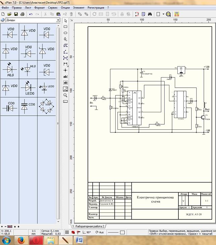Click the plus button below the library panel
Viewport: 216px width, 245px height.
tap(2, 227)
